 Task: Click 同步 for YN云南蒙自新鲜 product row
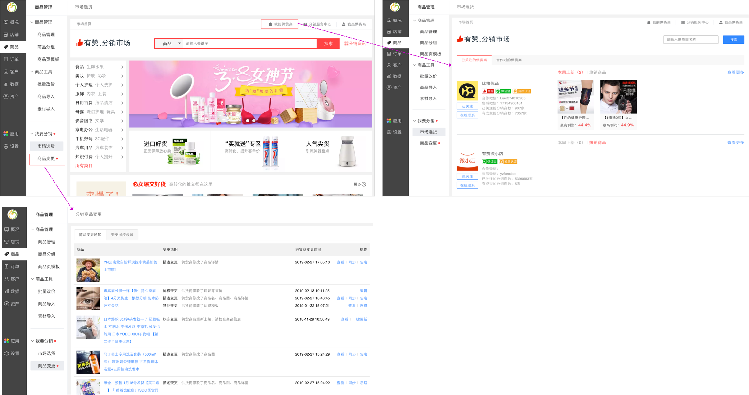pos(352,262)
